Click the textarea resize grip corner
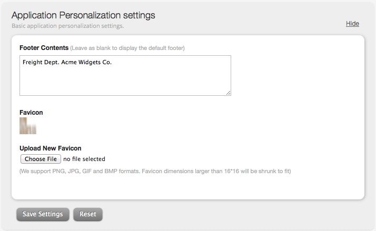376x231 pixels. [229, 93]
